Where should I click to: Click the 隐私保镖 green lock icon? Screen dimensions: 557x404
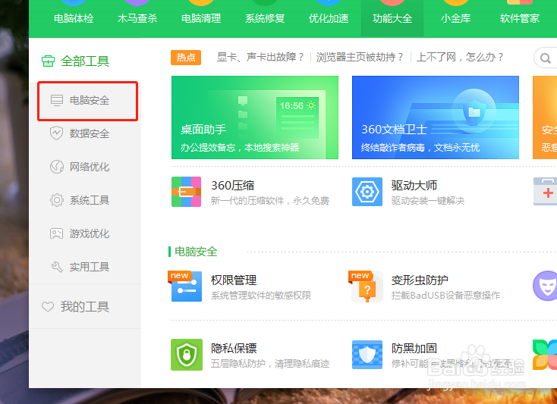click(187, 355)
